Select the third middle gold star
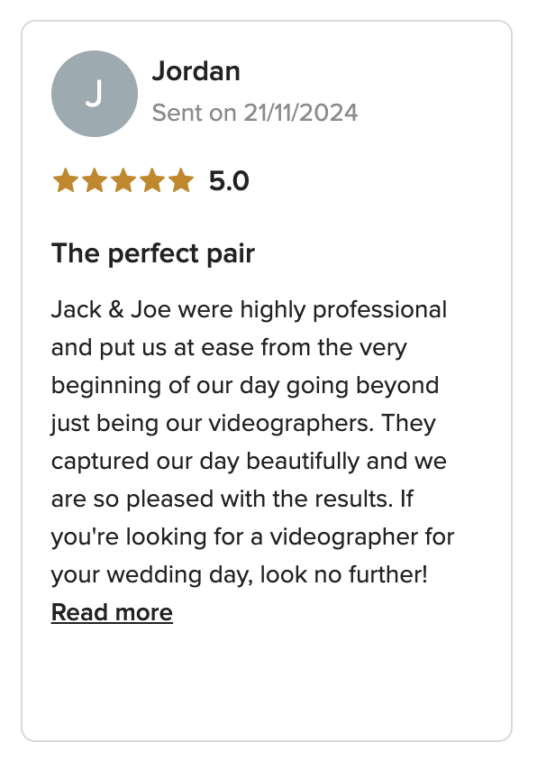The image size is (537, 770). (123, 180)
